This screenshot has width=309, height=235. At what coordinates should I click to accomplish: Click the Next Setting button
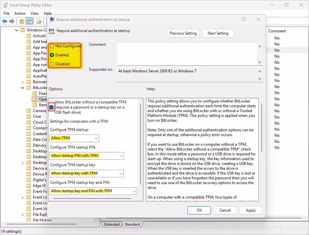coord(218,33)
